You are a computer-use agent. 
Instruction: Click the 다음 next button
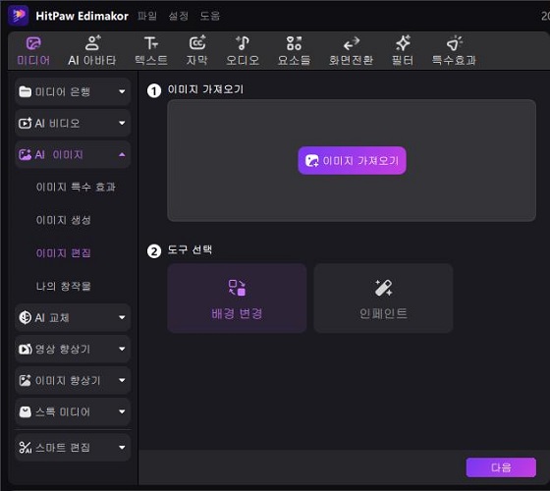[501, 467]
